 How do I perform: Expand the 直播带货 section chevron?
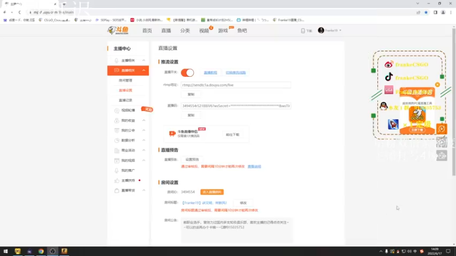click(x=144, y=191)
